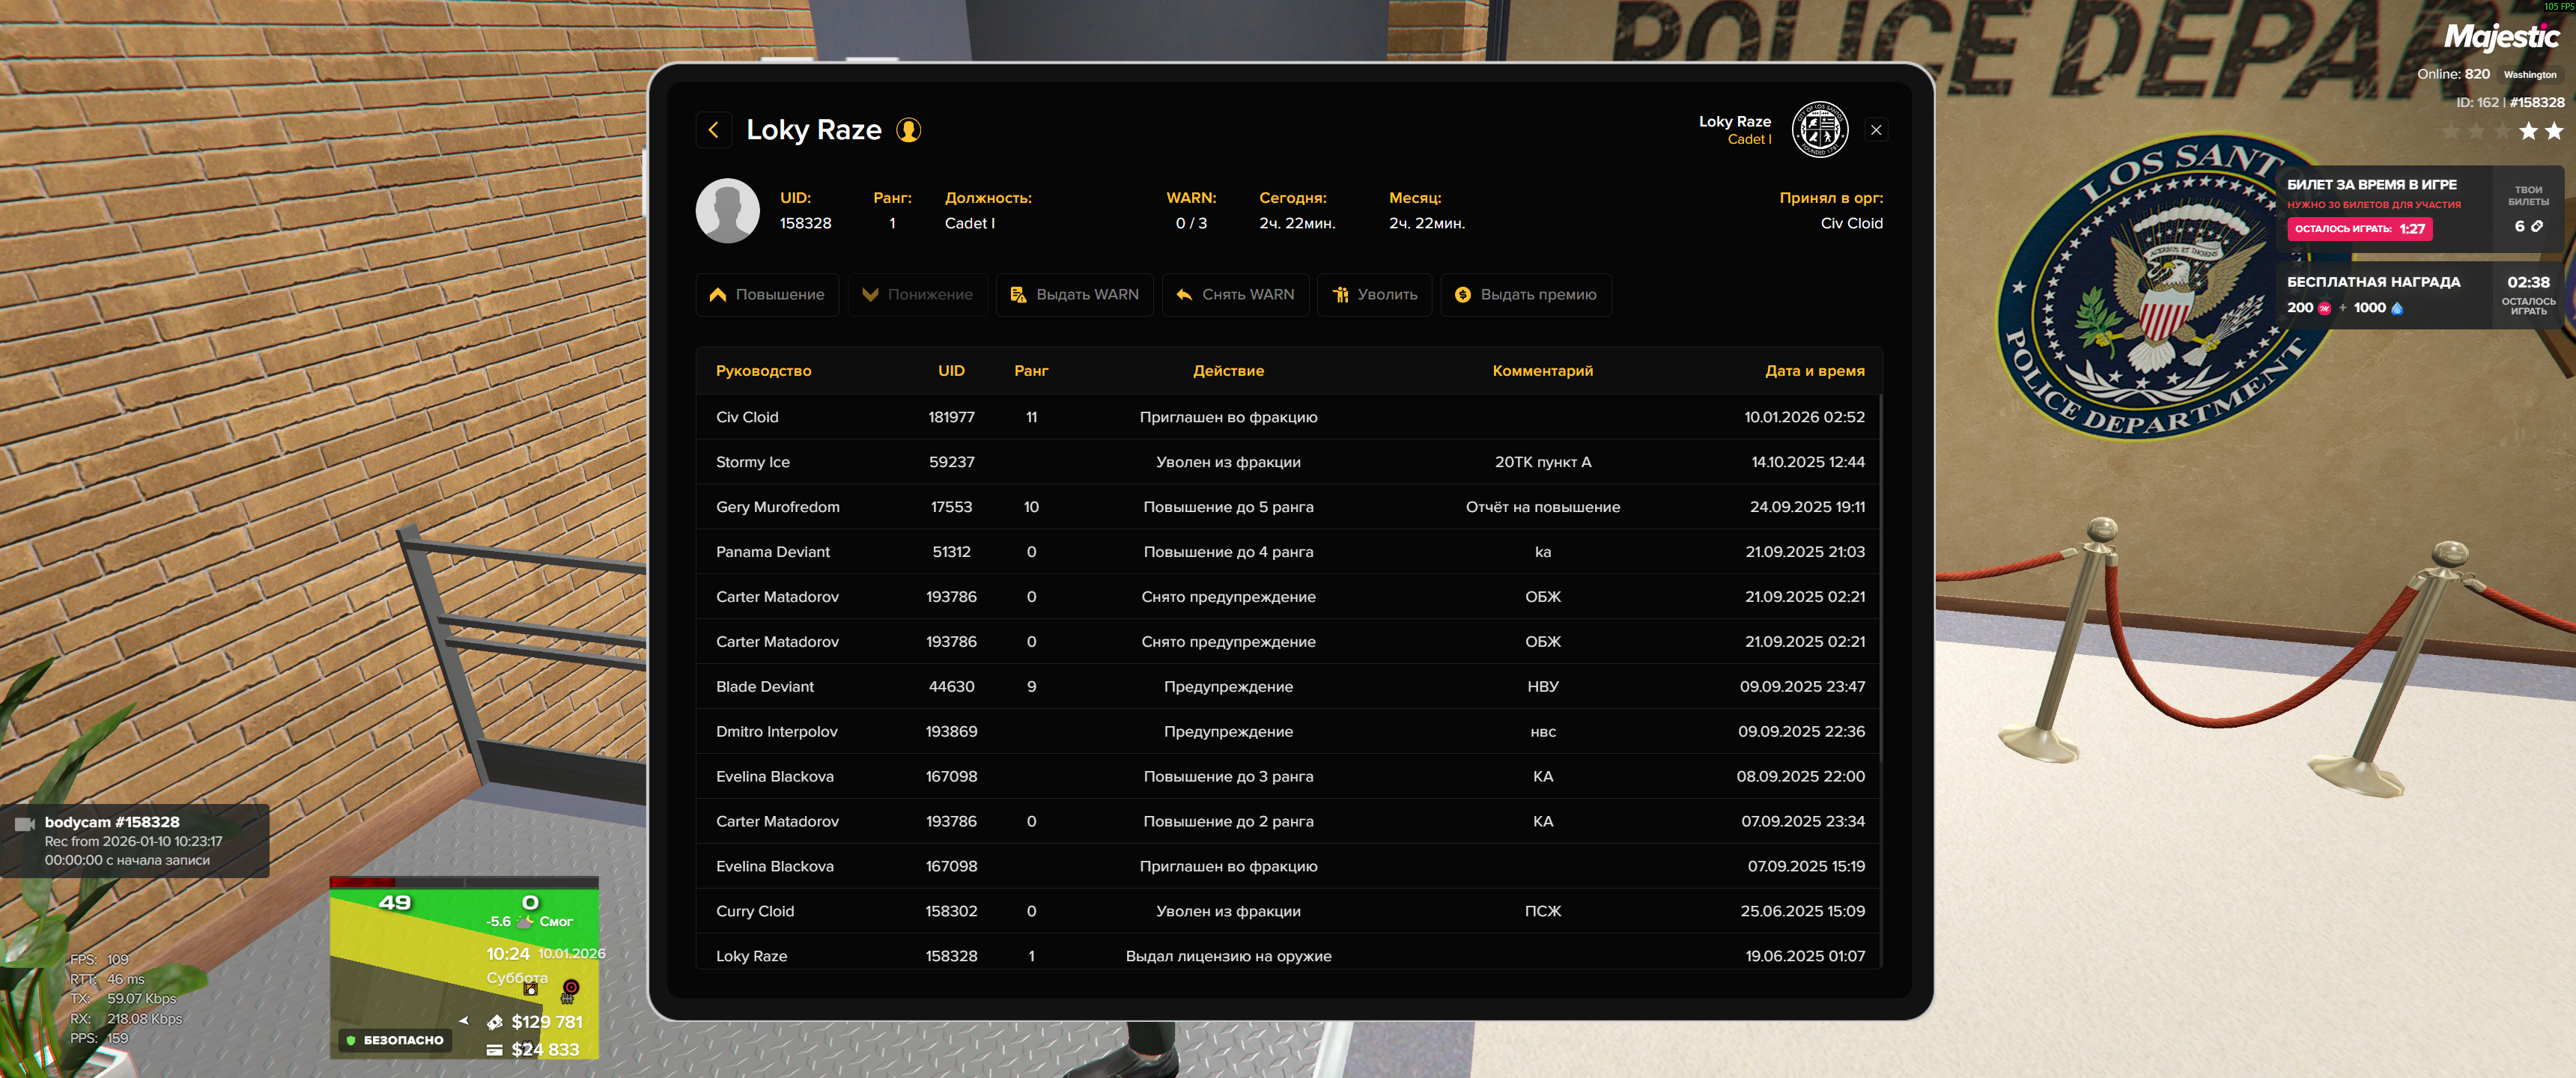Click the Выдать WARN button
Image resolution: width=2576 pixels, height=1078 pixels.
click(x=1074, y=295)
